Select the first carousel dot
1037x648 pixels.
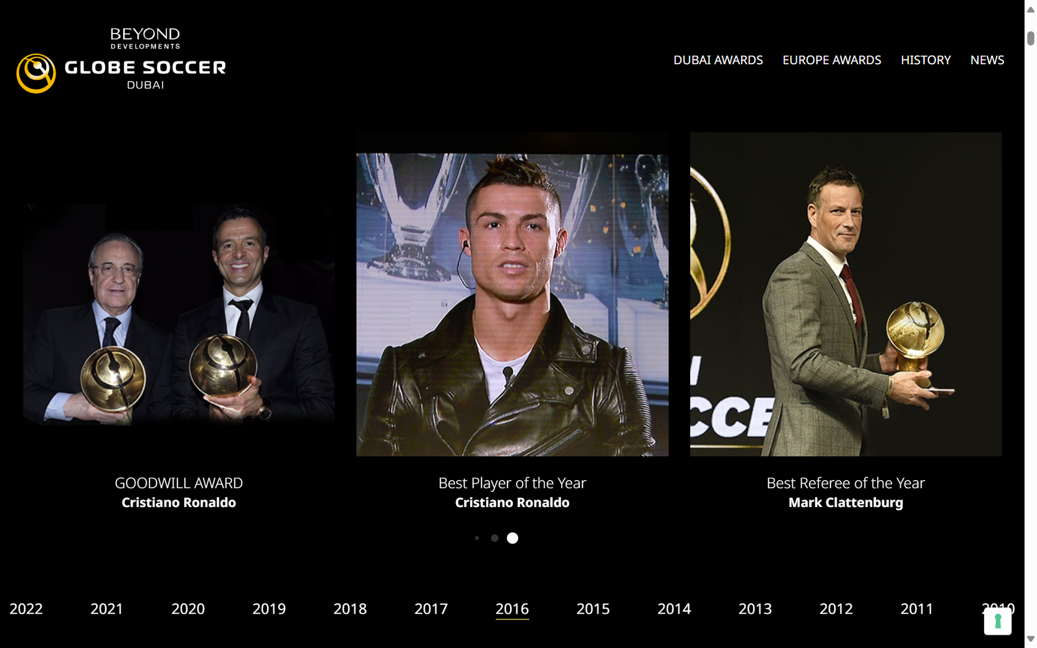(477, 538)
